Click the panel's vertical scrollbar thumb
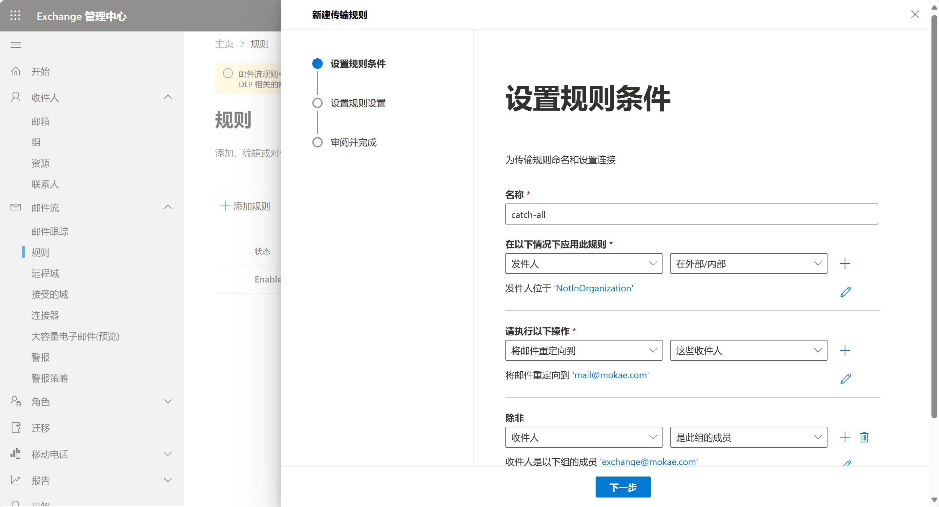The width and height of the screenshot is (939, 507). [x=934, y=217]
